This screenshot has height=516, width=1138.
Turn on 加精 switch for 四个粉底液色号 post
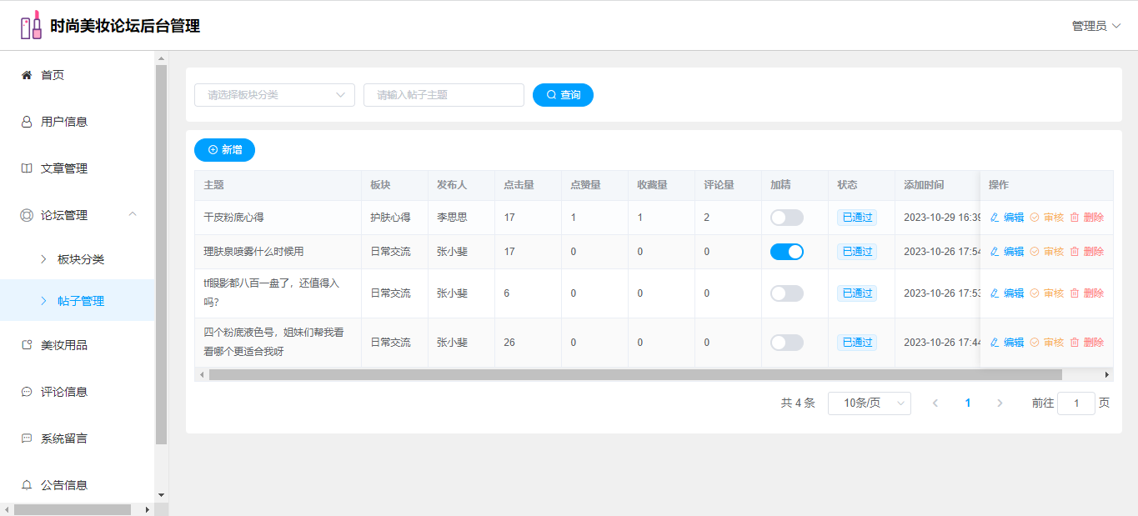(x=786, y=343)
